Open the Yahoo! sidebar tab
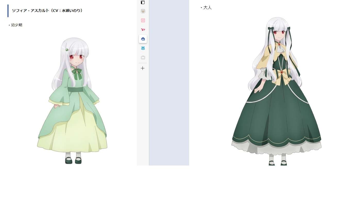 (x=143, y=30)
